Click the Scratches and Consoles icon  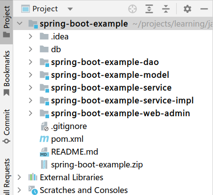[33, 190]
